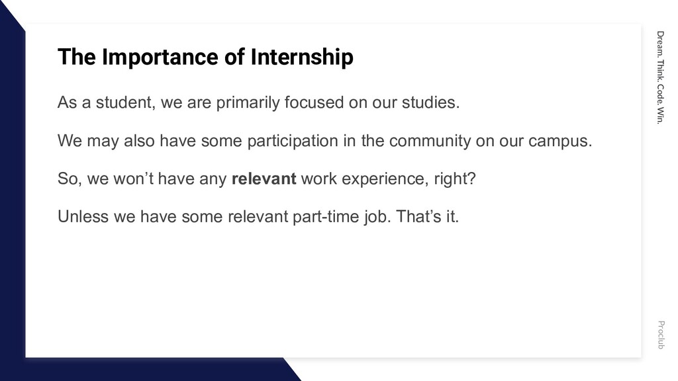
Task: Select the sentence starting 'As a student'
Action: coord(259,103)
